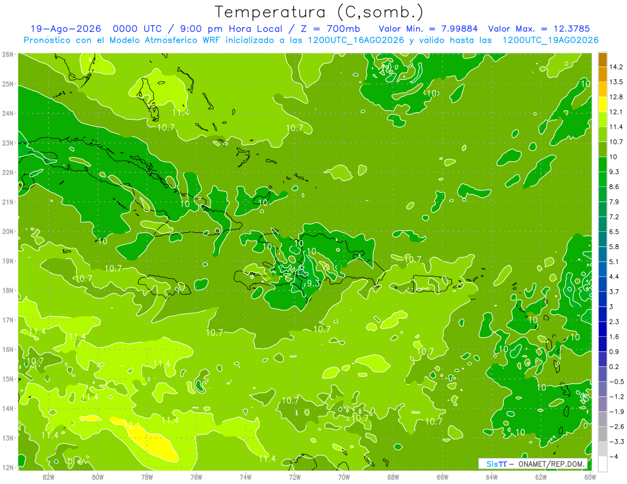This screenshot has width=627, height=484.
Task: Click the "72W" longitude axis label
Action: pos(295,477)
